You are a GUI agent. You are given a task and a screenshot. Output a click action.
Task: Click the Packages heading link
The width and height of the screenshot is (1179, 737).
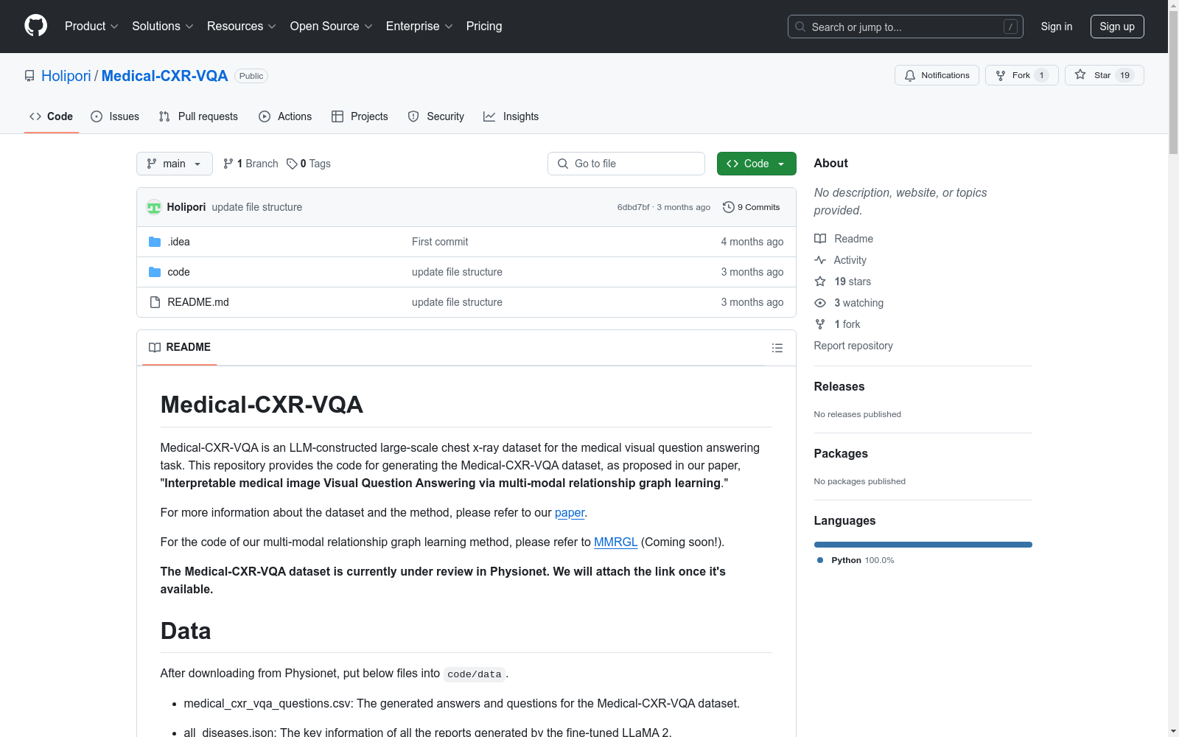tap(841, 453)
